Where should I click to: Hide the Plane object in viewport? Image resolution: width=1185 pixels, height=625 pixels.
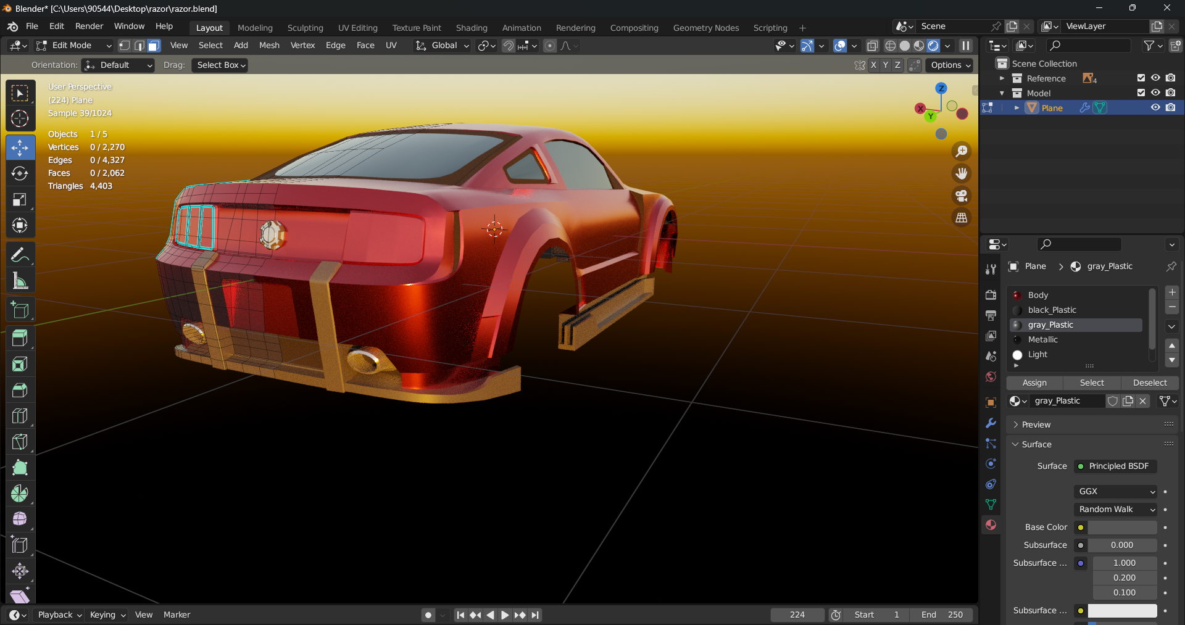point(1155,107)
